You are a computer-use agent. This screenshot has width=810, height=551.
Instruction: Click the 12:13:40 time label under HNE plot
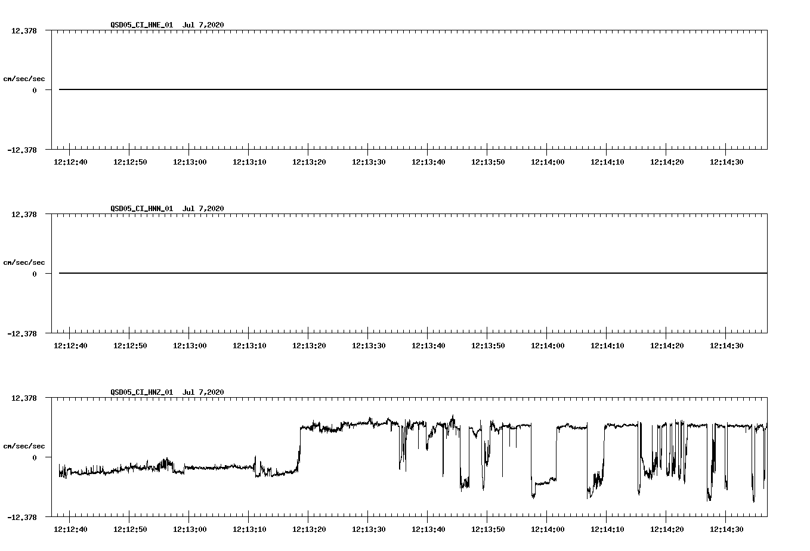(428, 162)
